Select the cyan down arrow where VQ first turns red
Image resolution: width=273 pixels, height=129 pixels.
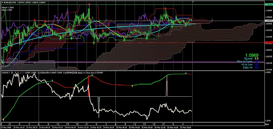pos(52,80)
